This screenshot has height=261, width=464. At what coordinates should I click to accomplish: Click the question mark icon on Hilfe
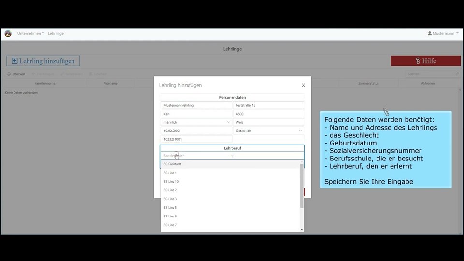point(418,61)
